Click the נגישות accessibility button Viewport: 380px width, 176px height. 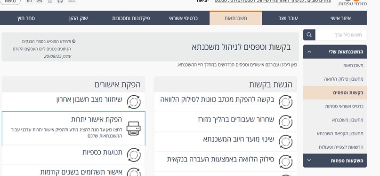point(10,1)
